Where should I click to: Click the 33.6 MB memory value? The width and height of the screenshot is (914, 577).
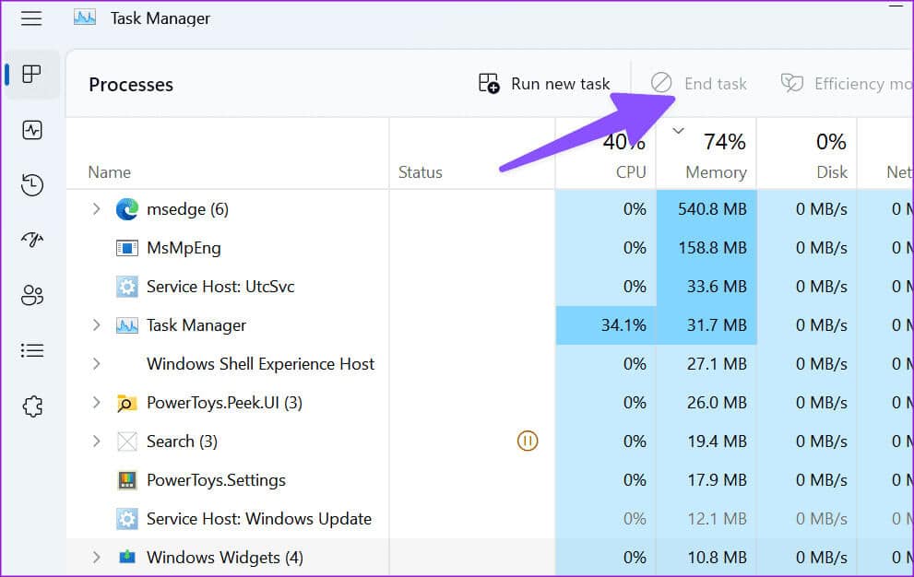pos(717,287)
